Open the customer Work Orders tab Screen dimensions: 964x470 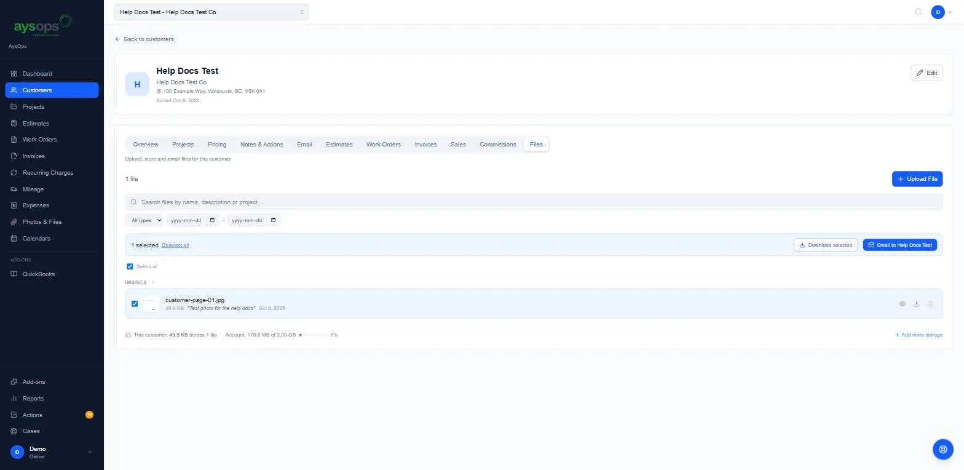coord(384,145)
